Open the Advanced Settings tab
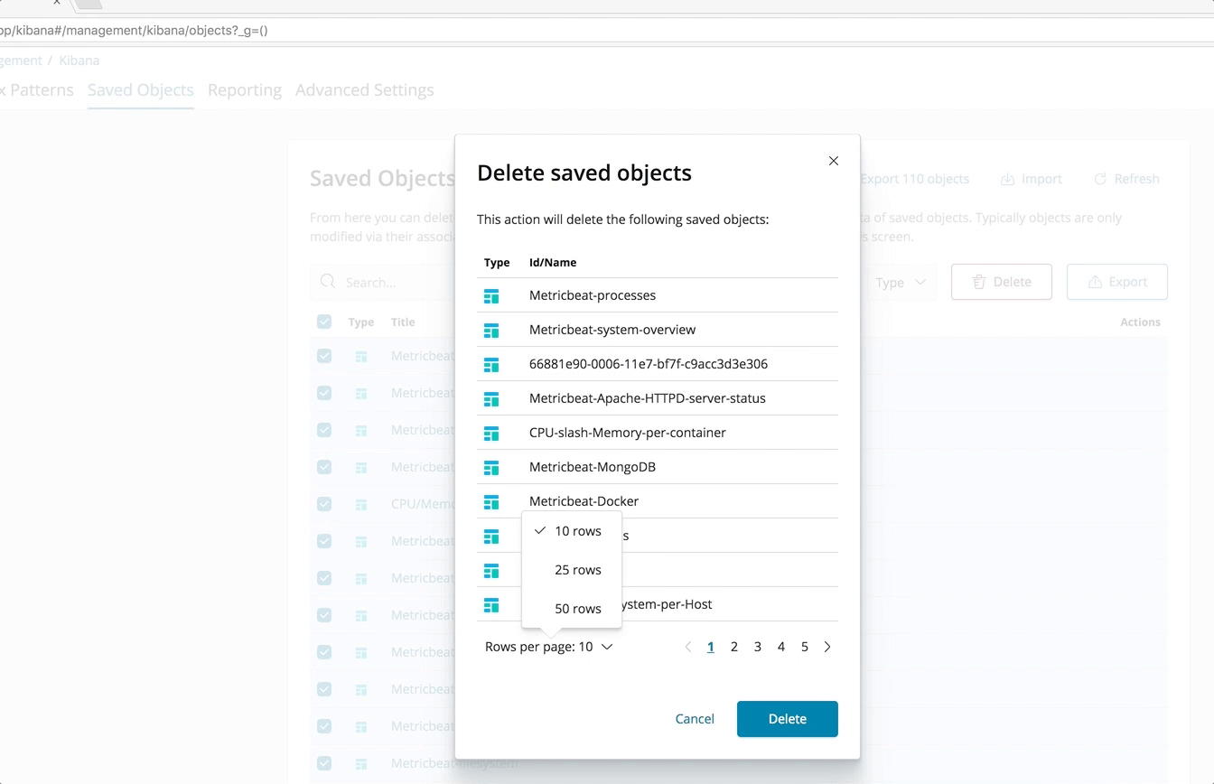The height and width of the screenshot is (784, 1214). 365,89
